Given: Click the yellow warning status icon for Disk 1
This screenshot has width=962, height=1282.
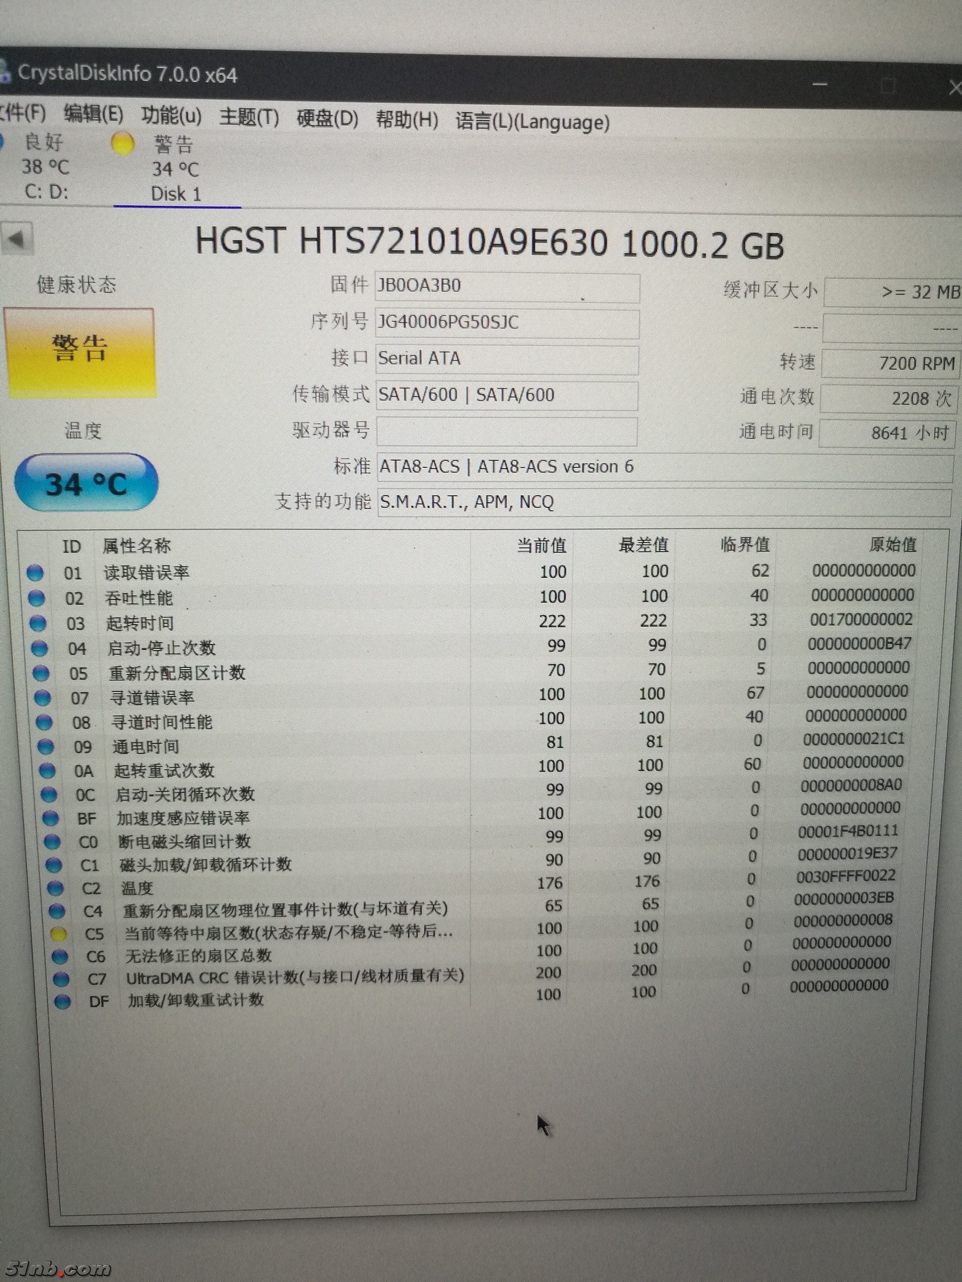Looking at the screenshot, I should (x=123, y=144).
